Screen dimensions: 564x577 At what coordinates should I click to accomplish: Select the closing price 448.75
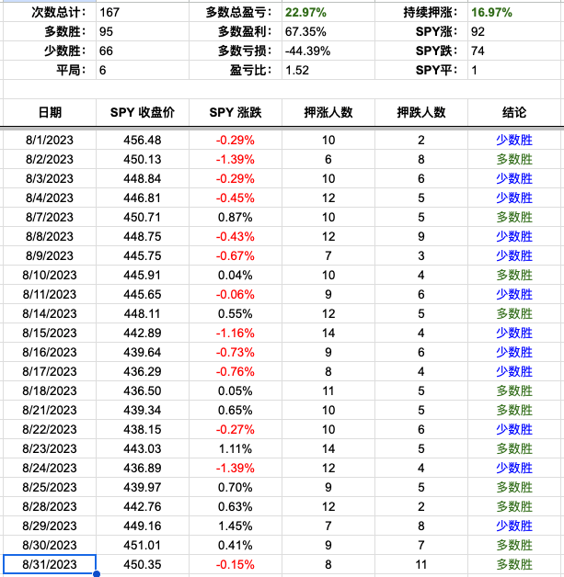143,236
